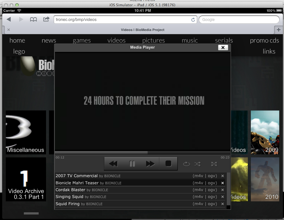Open the share menu in Firefox toolbar
The height and width of the screenshot is (220, 284).
coord(46,19)
